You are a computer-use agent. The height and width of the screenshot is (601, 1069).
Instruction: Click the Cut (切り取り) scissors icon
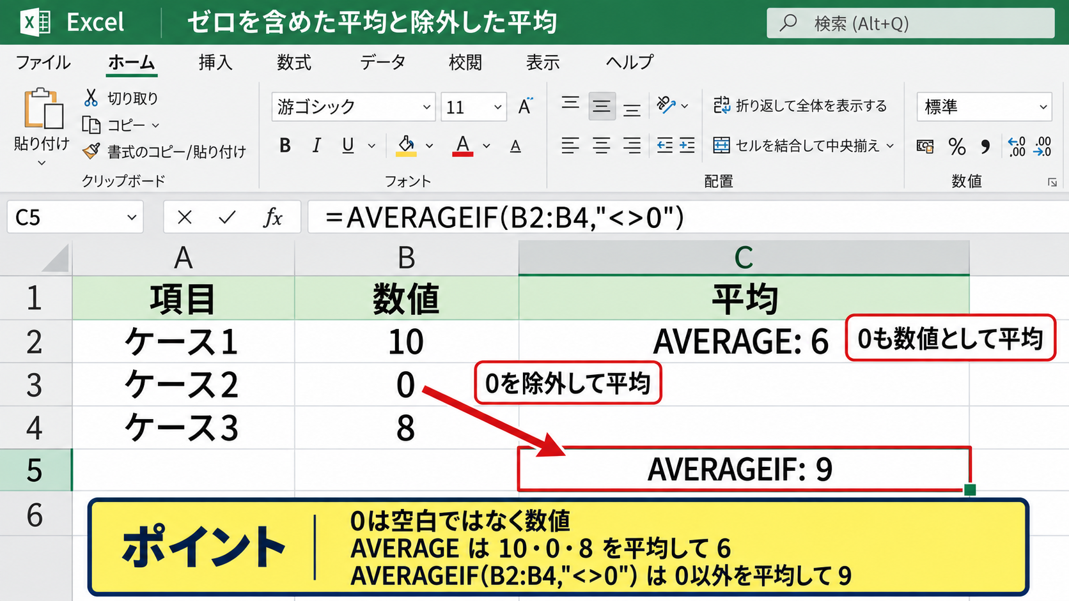pyautogui.click(x=91, y=98)
